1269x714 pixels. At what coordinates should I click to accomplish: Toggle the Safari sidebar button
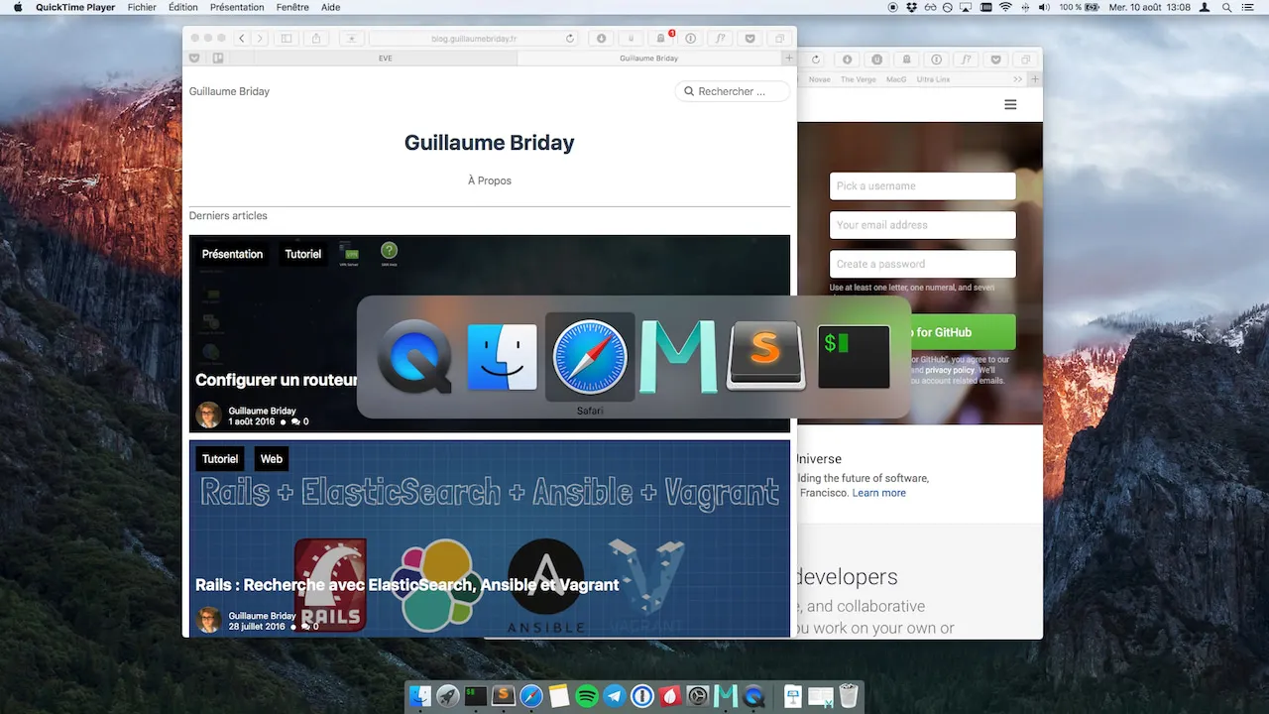(x=287, y=39)
